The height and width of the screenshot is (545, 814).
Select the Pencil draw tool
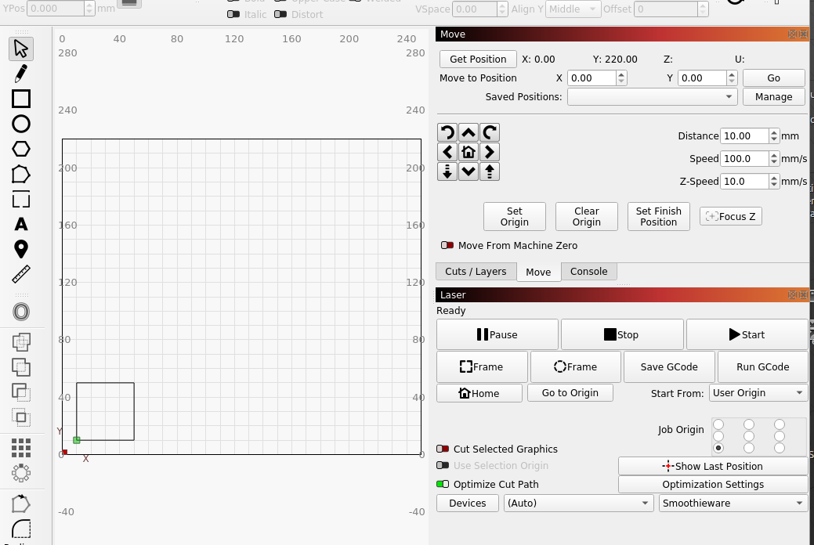20,73
